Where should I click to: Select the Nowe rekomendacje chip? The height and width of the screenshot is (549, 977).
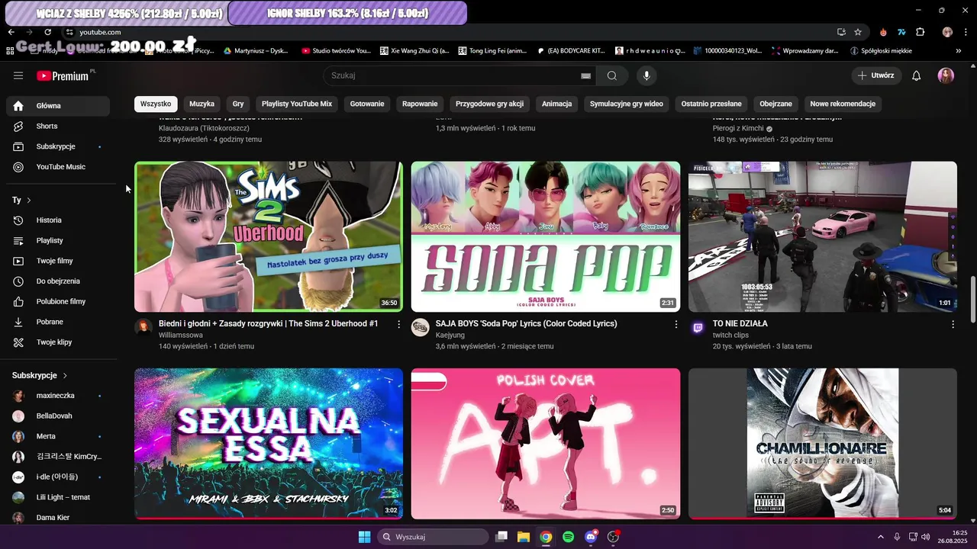coord(843,104)
